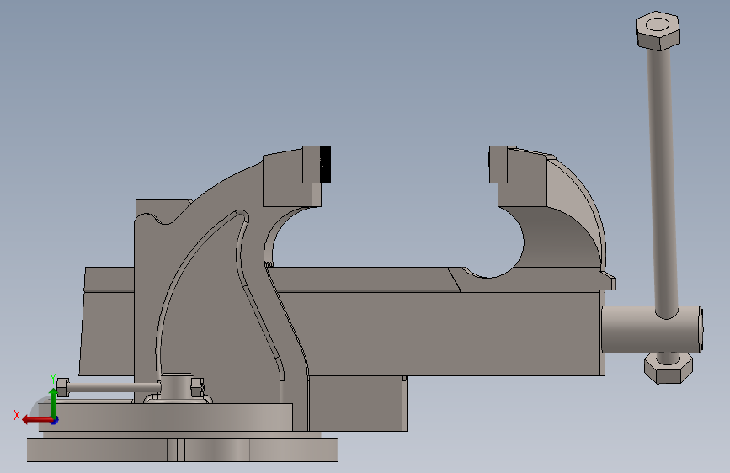Select the hex nut atop the vise handle
Image resolution: width=730 pixels, height=473 pixels.
[x=658, y=31]
